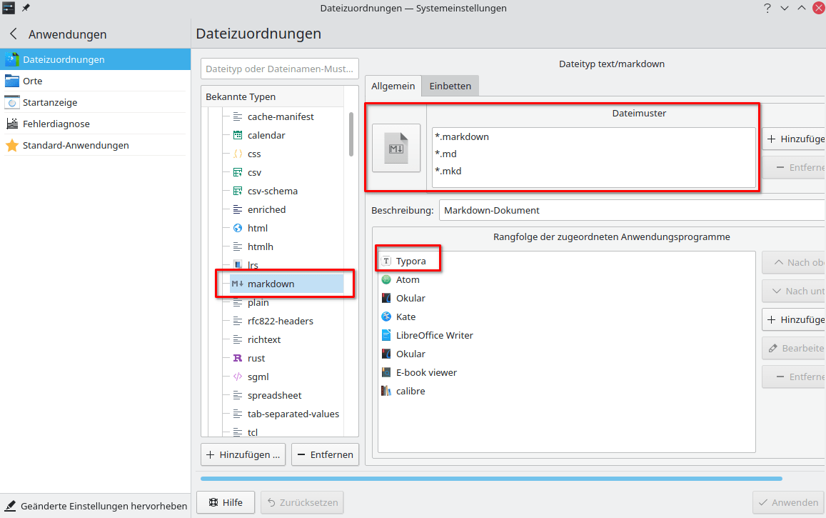Viewport: 826px width, 518px height.
Task: Click the Hilfe button
Action: pos(226,502)
